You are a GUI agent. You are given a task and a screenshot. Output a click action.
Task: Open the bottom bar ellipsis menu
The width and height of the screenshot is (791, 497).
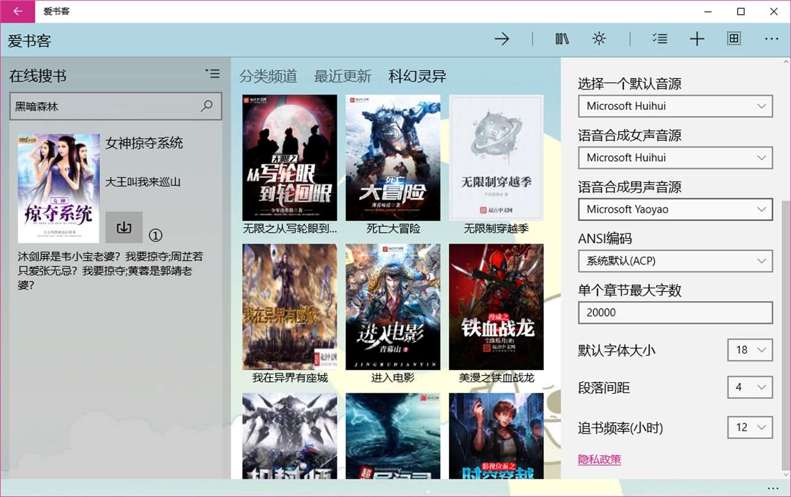(773, 488)
